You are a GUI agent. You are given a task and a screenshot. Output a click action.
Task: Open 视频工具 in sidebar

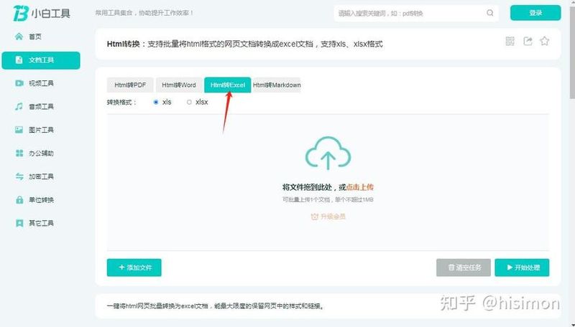click(41, 83)
